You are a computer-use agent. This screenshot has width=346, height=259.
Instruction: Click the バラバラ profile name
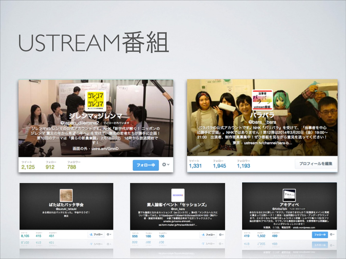pos(262,115)
